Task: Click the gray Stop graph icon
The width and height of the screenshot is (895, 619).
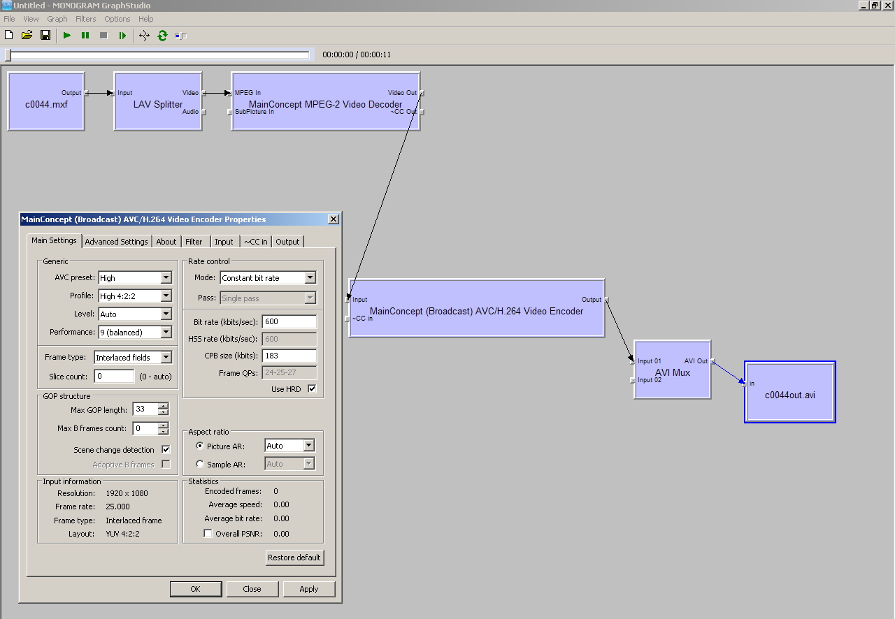Action: (103, 35)
